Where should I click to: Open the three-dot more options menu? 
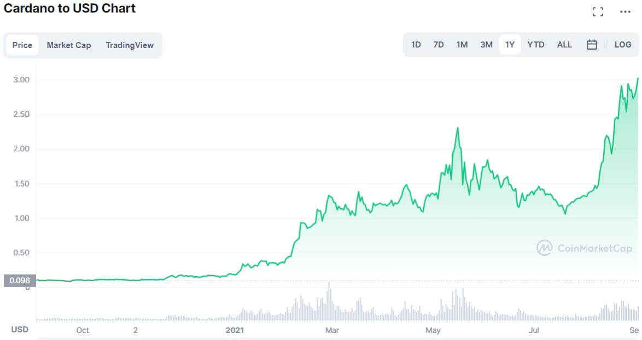tap(625, 11)
